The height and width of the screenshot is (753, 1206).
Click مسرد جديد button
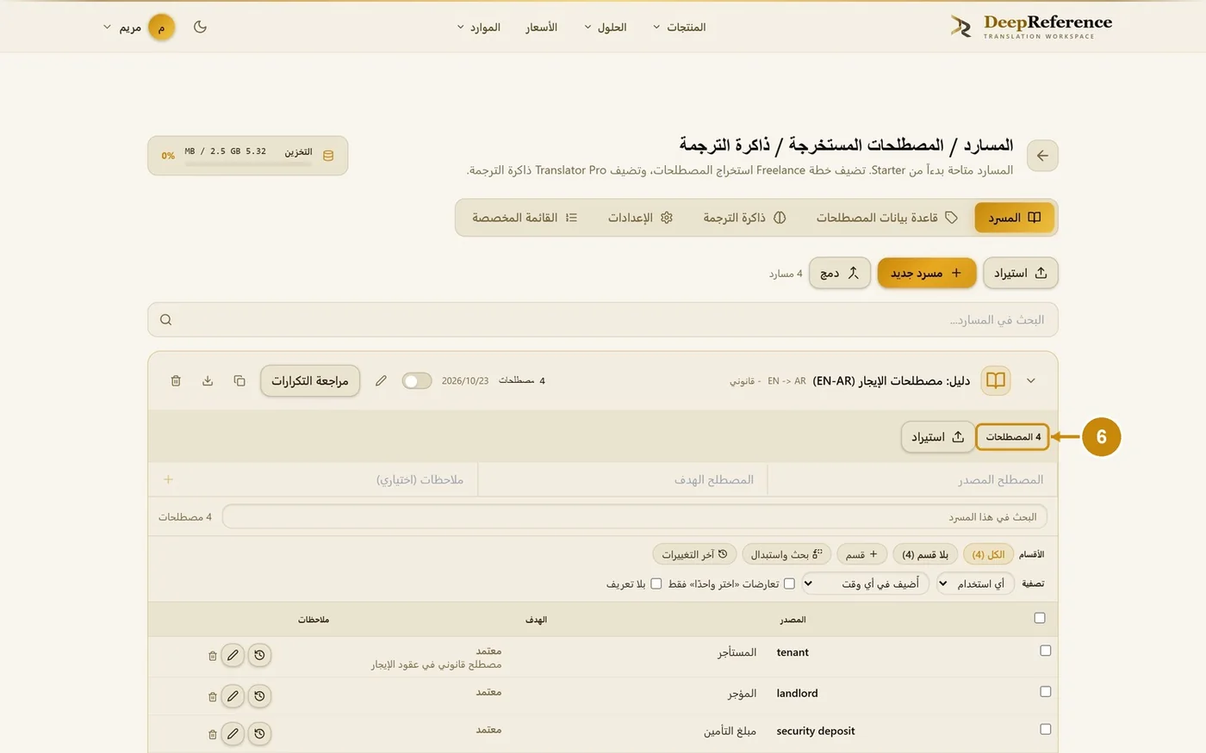(x=927, y=273)
